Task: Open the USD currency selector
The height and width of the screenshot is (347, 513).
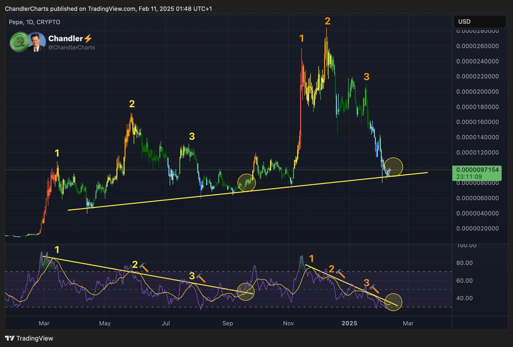Action: click(480, 21)
